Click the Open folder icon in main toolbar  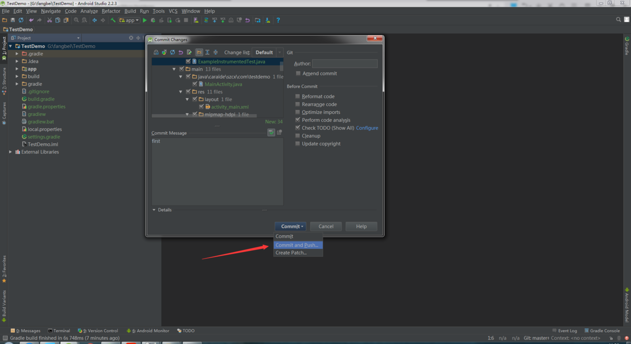click(4, 20)
